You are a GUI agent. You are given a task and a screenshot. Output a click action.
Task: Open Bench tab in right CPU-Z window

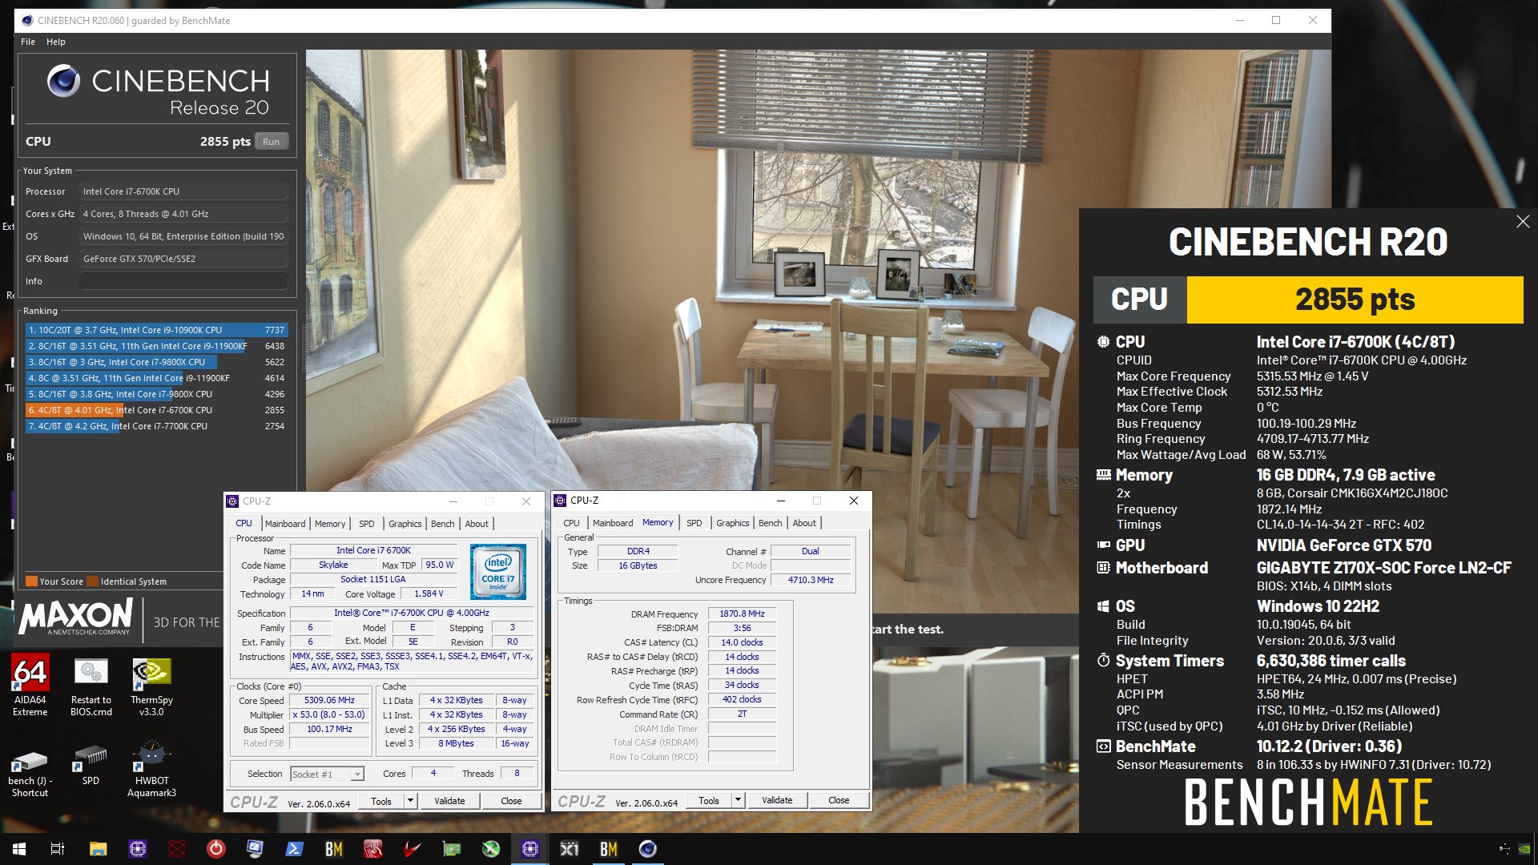770,523
